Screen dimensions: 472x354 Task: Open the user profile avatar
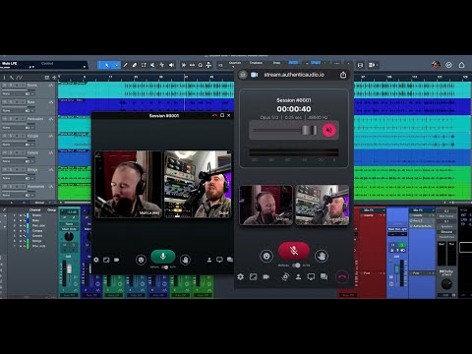coord(436,65)
